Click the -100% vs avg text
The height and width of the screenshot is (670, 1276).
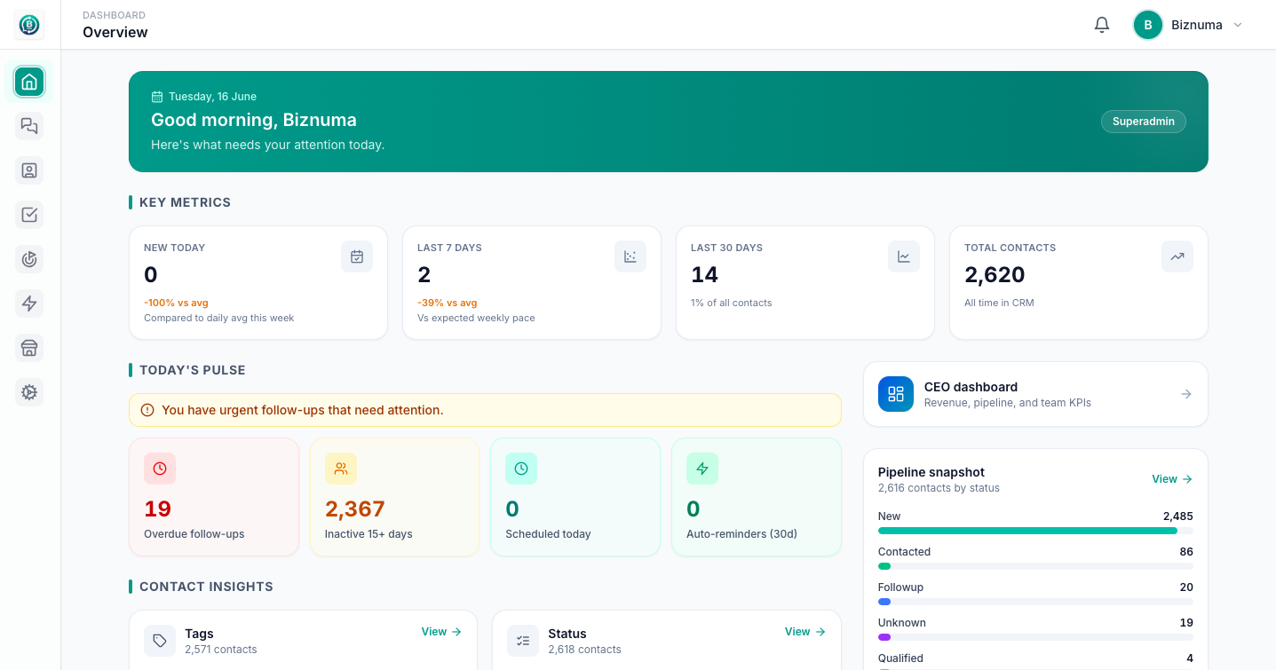click(x=176, y=303)
